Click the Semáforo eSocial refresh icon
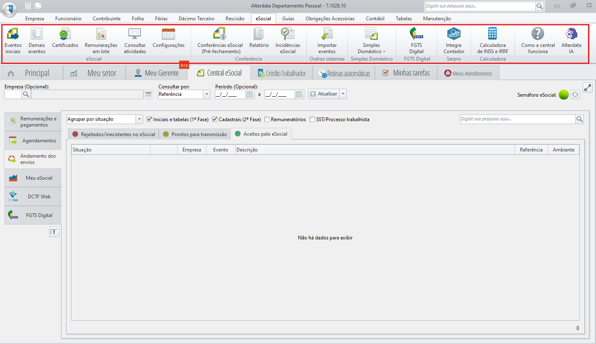This screenshot has width=596, height=344. pos(575,95)
